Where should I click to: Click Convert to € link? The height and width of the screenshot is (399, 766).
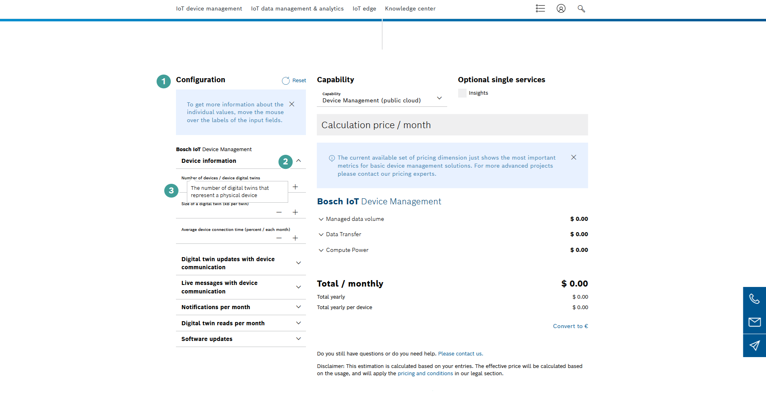click(x=570, y=326)
